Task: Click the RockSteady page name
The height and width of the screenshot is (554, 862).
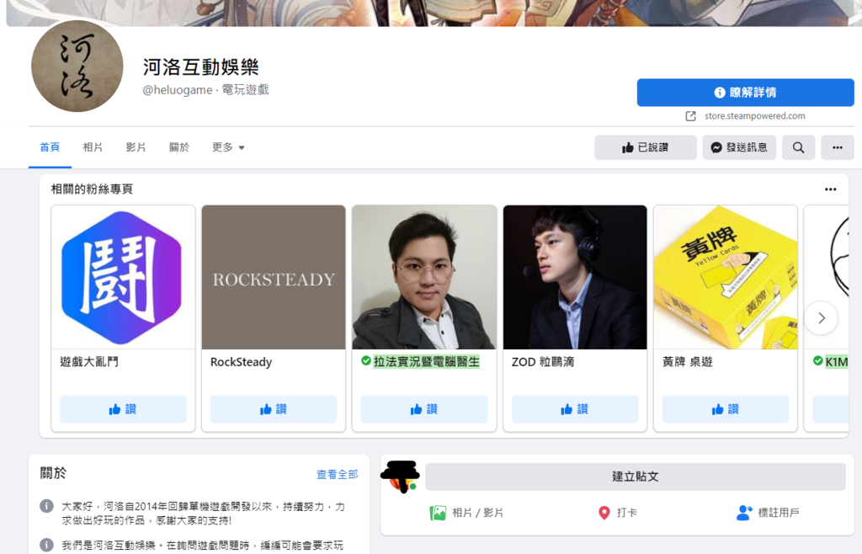Action: tap(242, 362)
